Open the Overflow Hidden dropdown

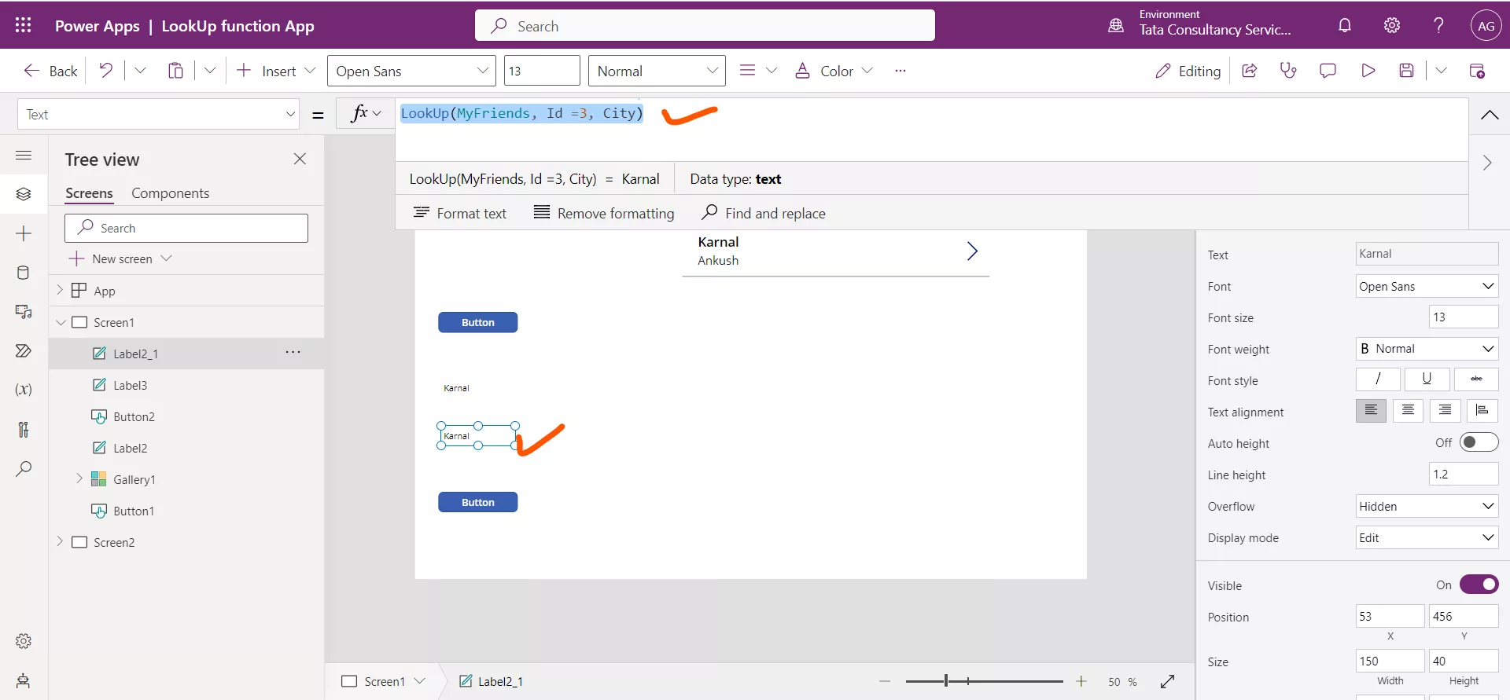pyautogui.click(x=1427, y=506)
